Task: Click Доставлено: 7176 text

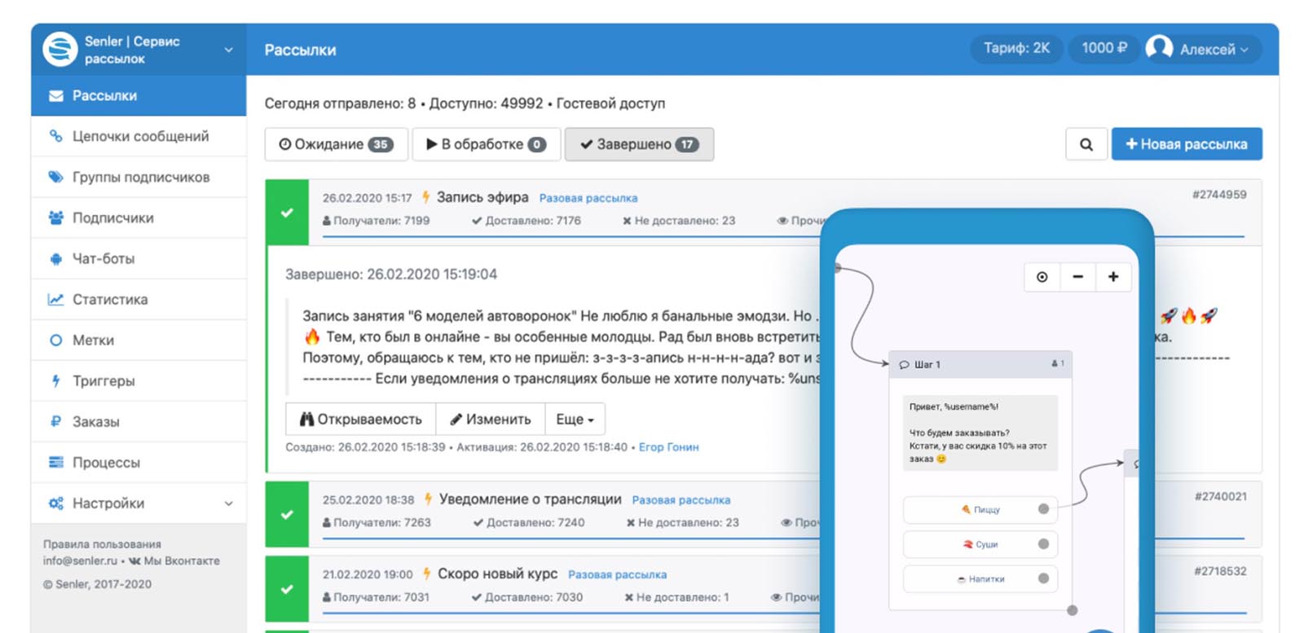Action: pos(526,221)
